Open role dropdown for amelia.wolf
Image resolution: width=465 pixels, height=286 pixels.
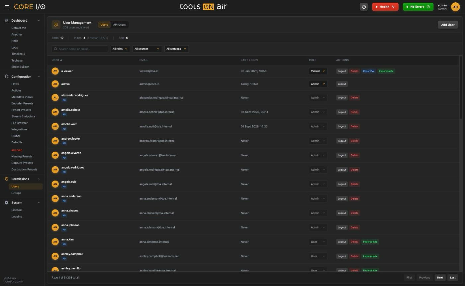318,126
